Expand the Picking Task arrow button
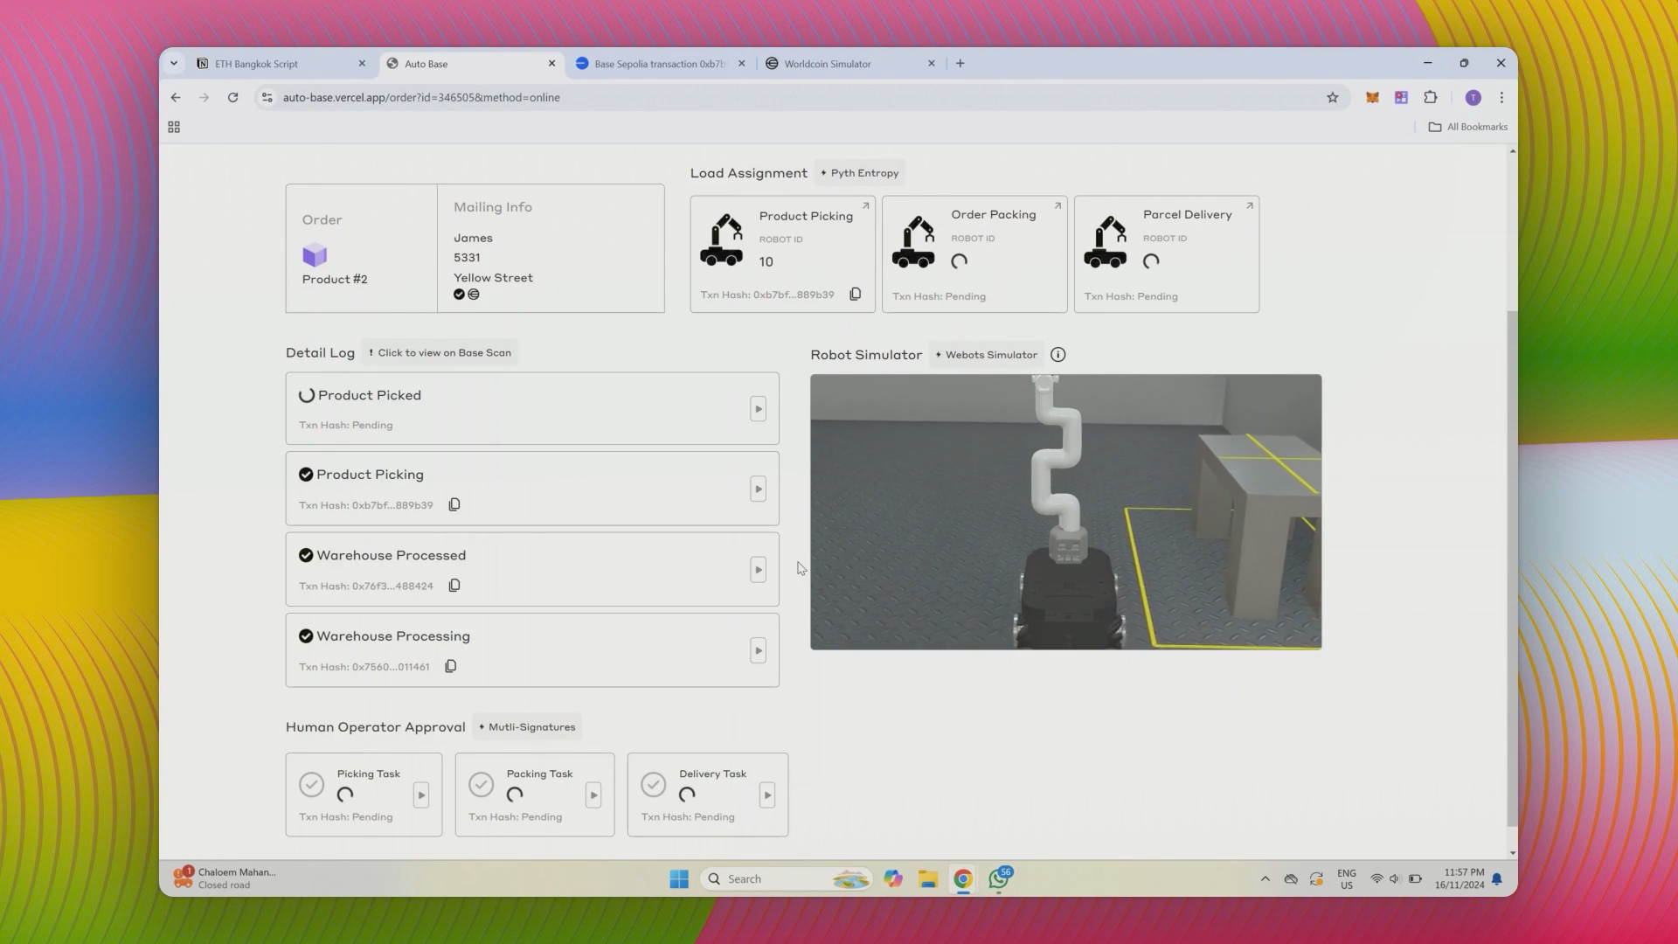The height and width of the screenshot is (944, 1678). (x=421, y=795)
